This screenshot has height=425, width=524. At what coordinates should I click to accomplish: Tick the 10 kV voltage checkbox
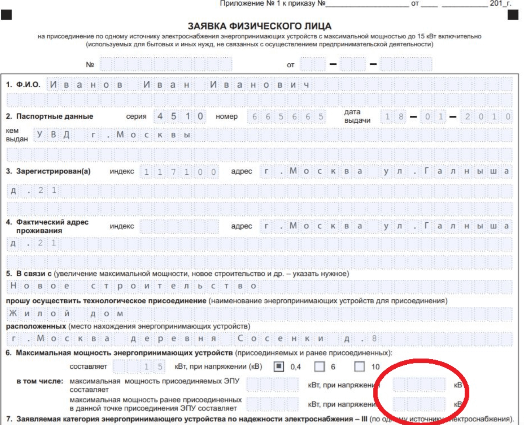359,366
